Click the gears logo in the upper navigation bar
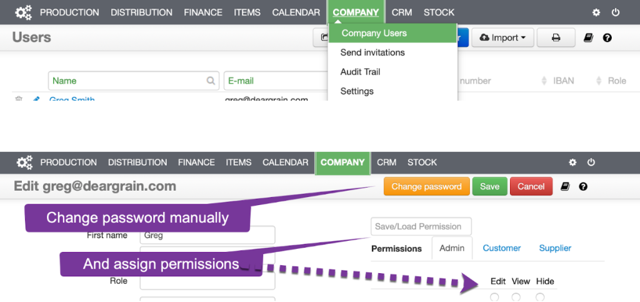This screenshot has width=640, height=302. tap(24, 13)
